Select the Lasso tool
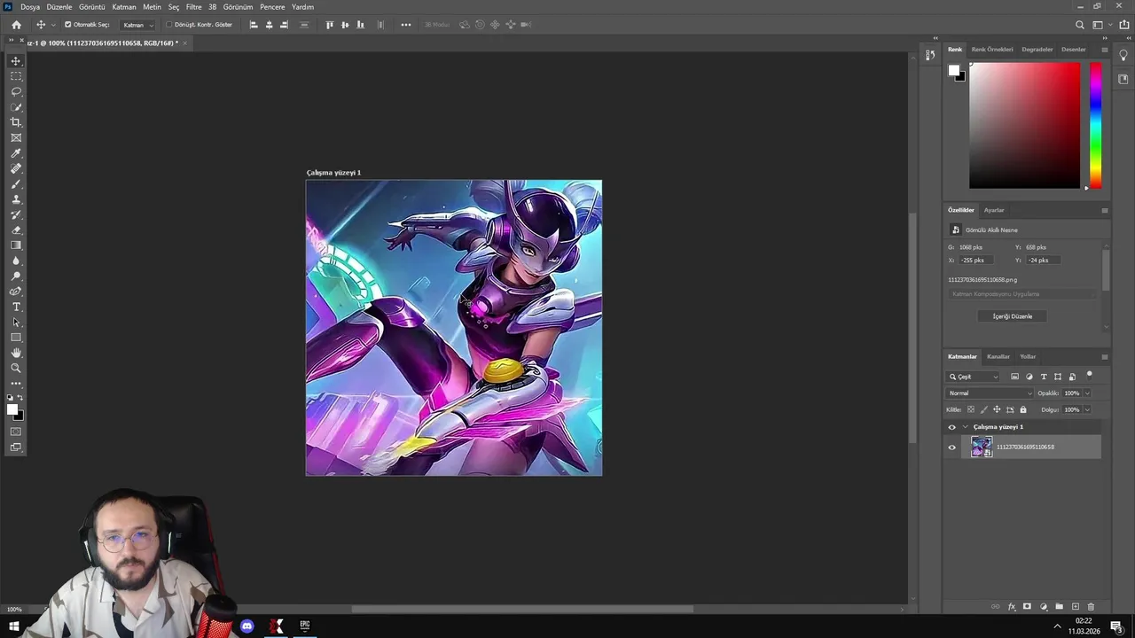Image resolution: width=1135 pixels, height=638 pixels. coord(16,91)
